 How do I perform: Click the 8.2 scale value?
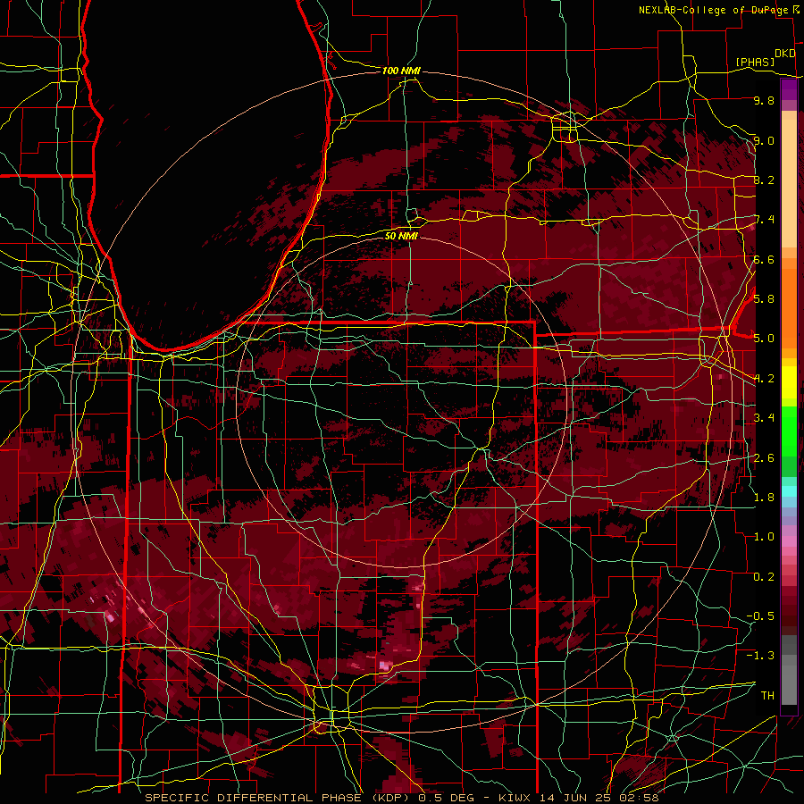(764, 180)
